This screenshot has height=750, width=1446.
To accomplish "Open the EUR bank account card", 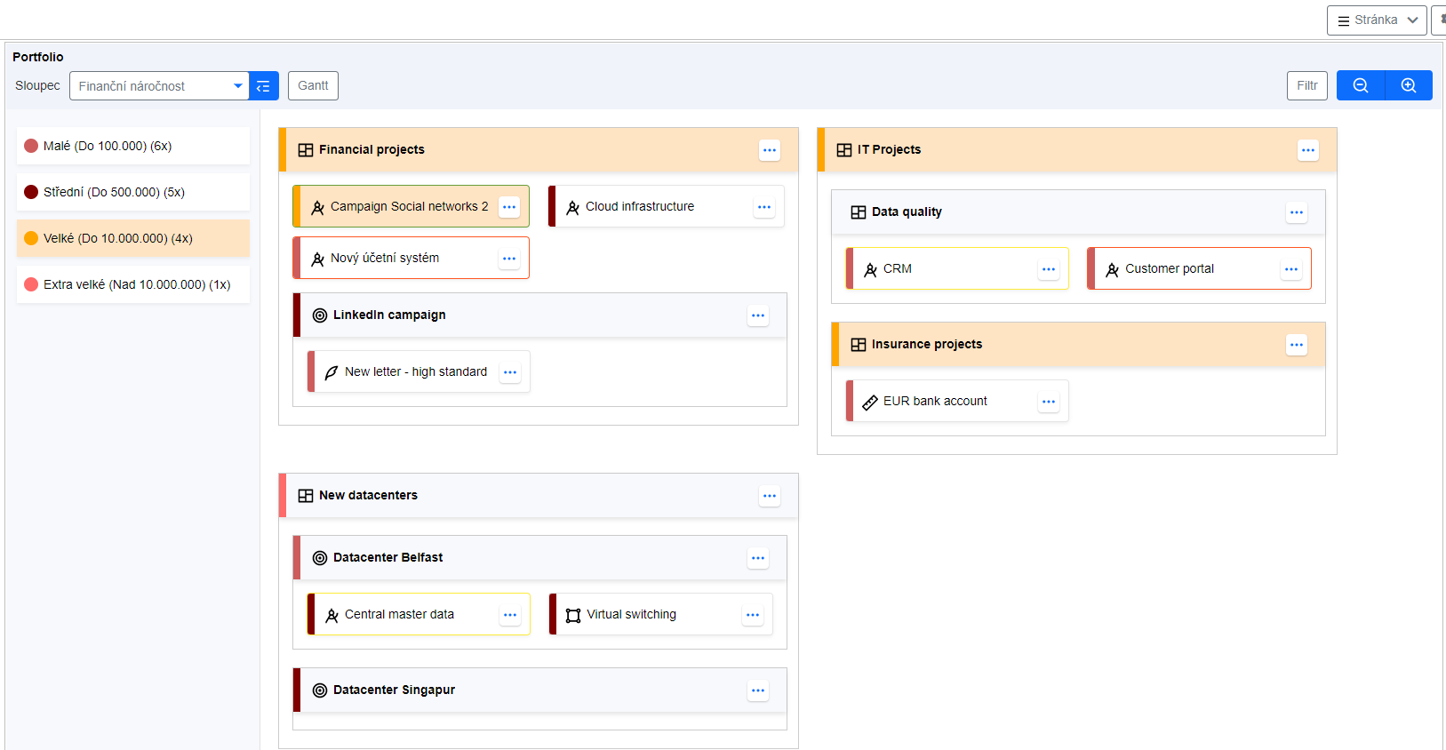I will pos(957,401).
